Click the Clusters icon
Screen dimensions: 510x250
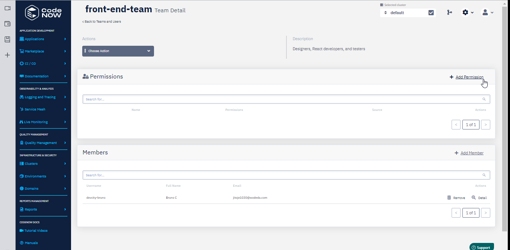(x=22, y=164)
